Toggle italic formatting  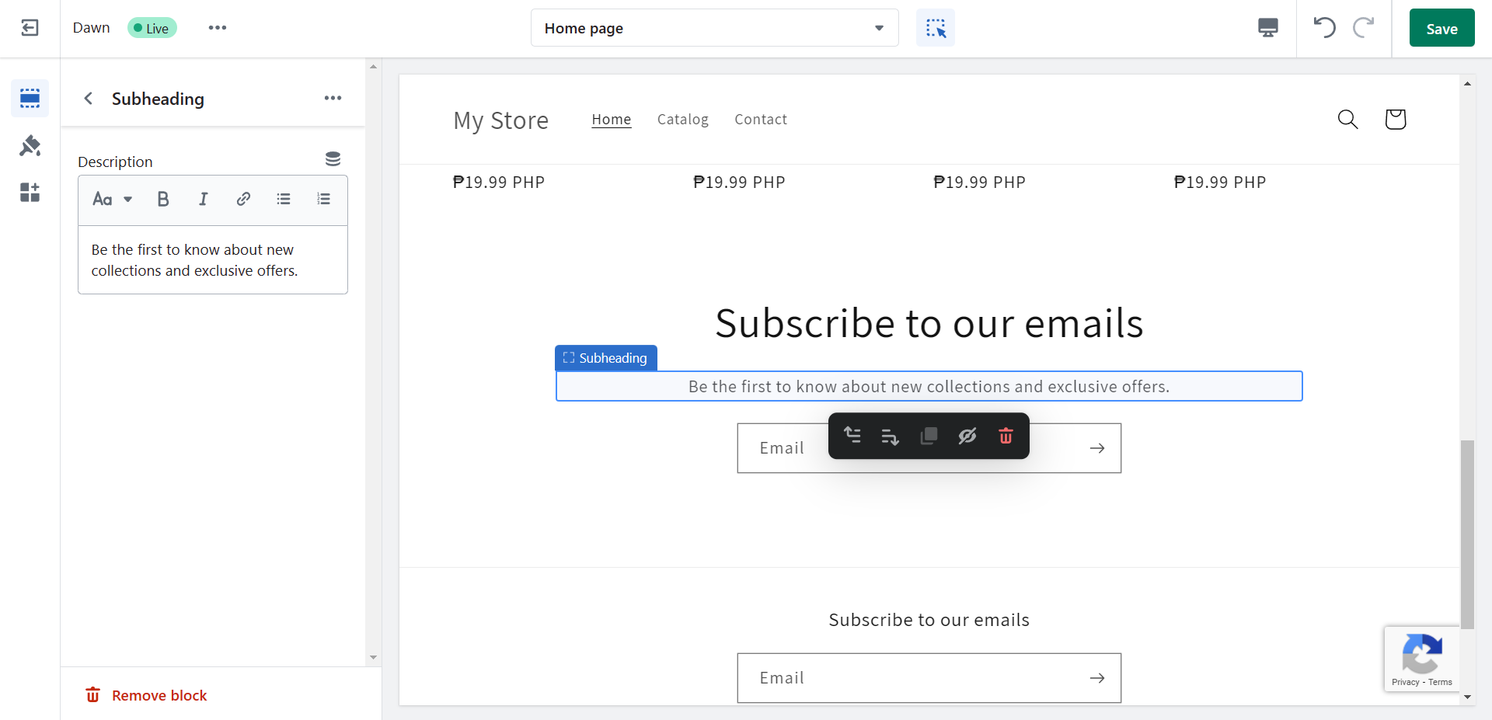(204, 200)
